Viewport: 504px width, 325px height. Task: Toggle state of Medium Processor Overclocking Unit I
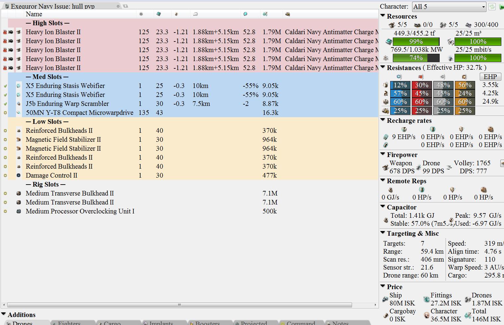[5, 211]
